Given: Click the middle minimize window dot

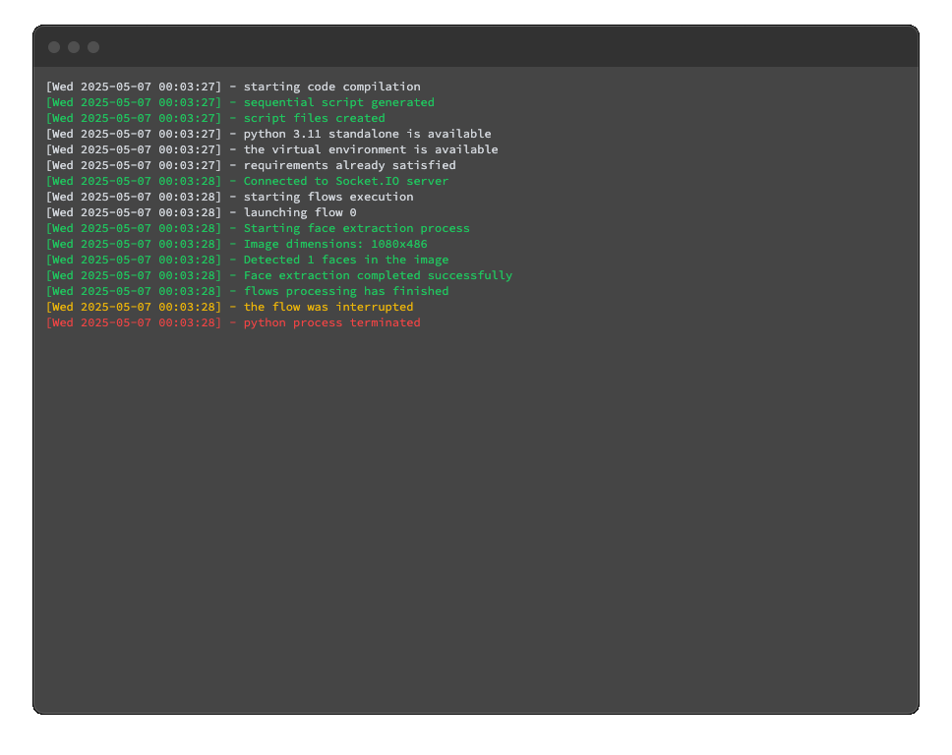Looking at the screenshot, I should (74, 47).
